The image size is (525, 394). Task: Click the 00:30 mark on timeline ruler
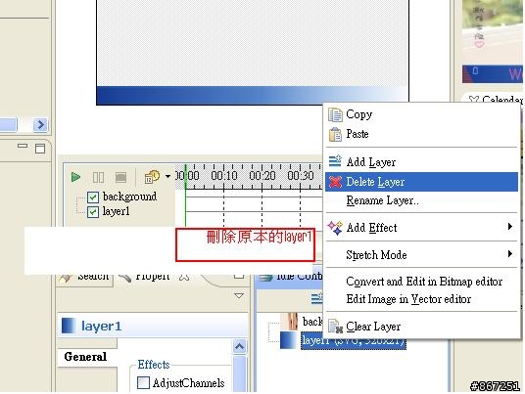[x=301, y=176]
